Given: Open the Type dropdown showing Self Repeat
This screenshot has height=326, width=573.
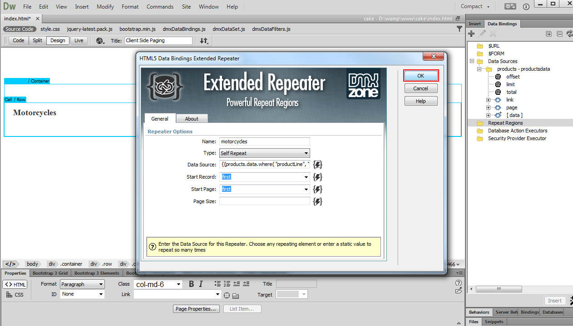Looking at the screenshot, I should 264,153.
